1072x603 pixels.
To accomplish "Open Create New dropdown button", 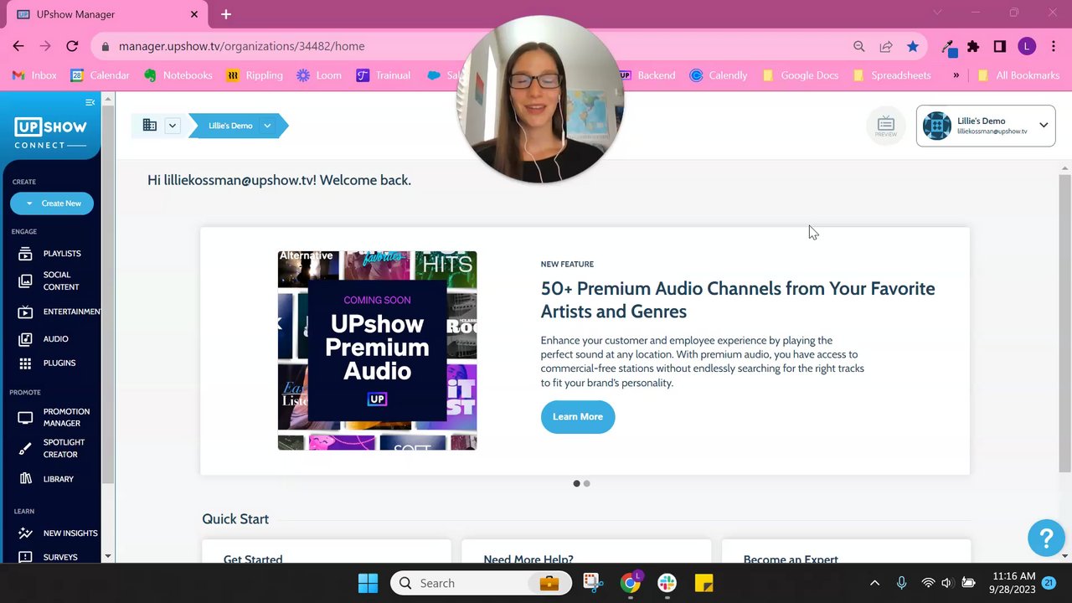I will click(x=52, y=203).
